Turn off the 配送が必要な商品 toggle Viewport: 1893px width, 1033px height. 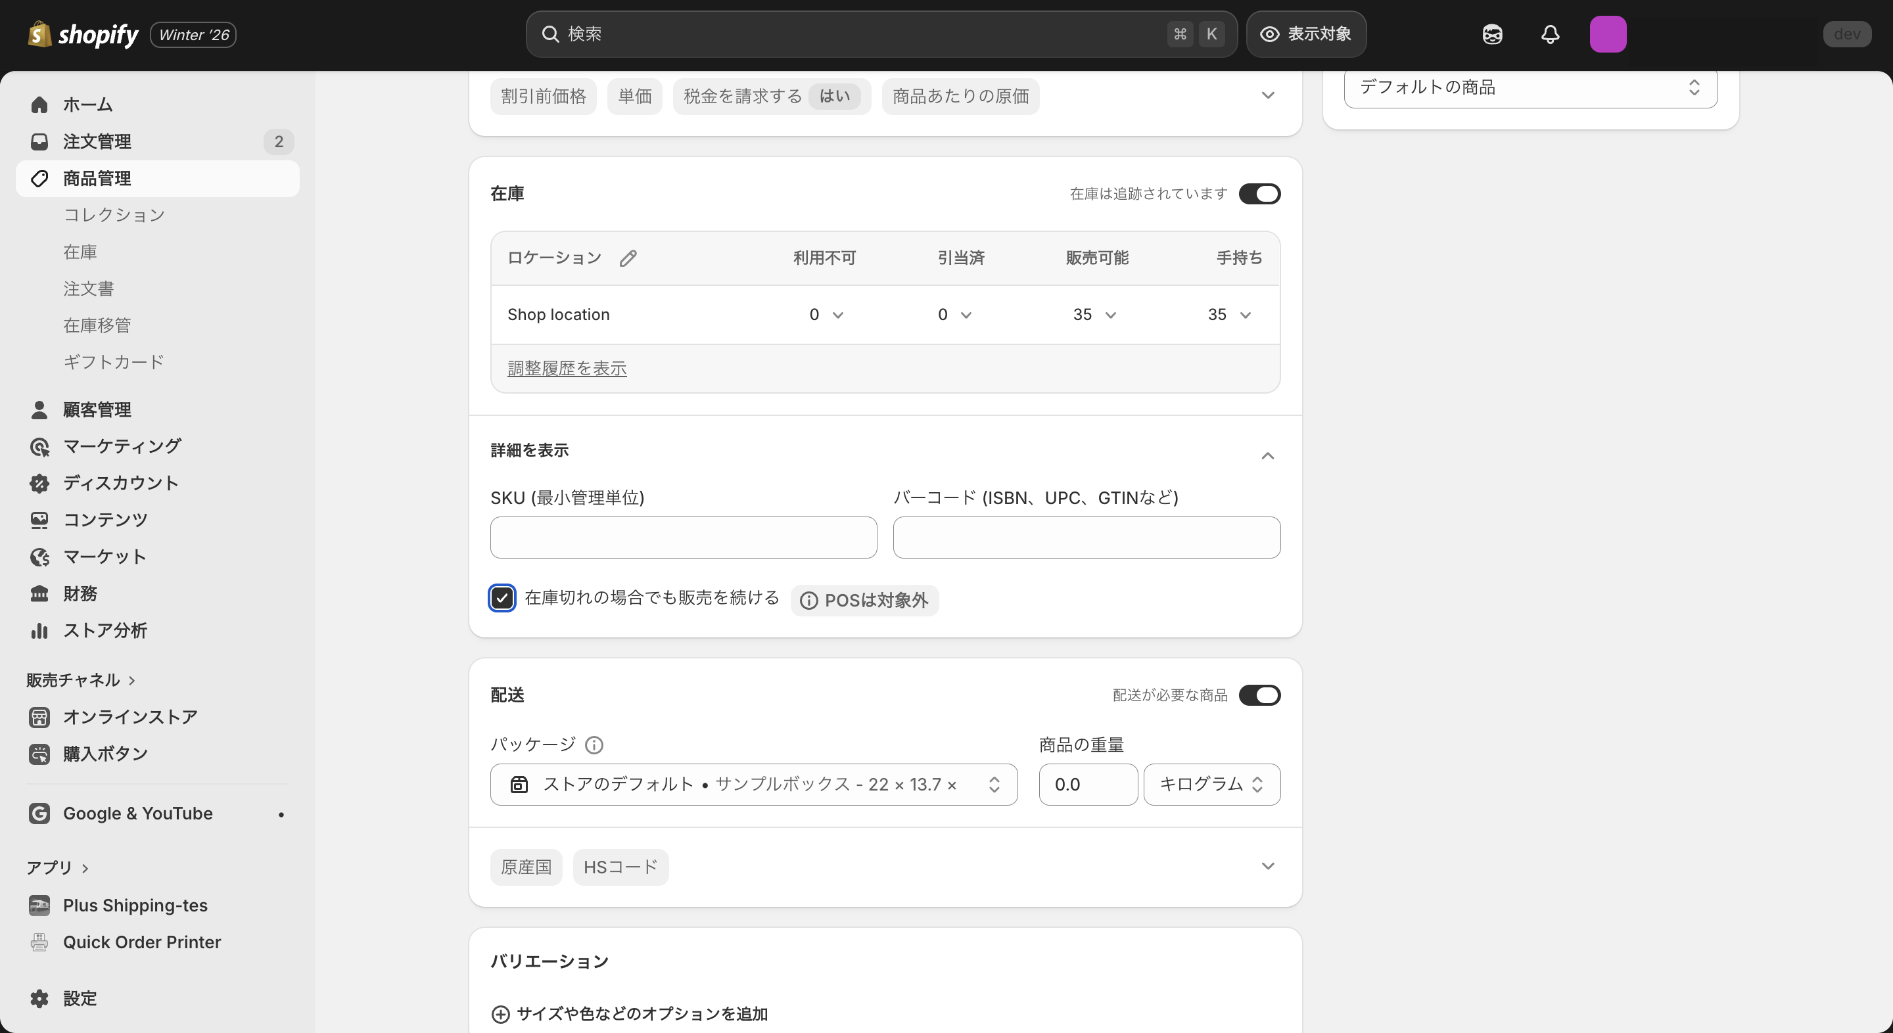coord(1259,695)
